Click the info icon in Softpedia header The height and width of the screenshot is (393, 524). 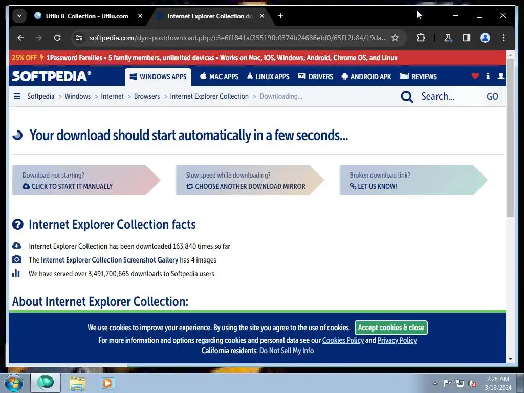488,76
